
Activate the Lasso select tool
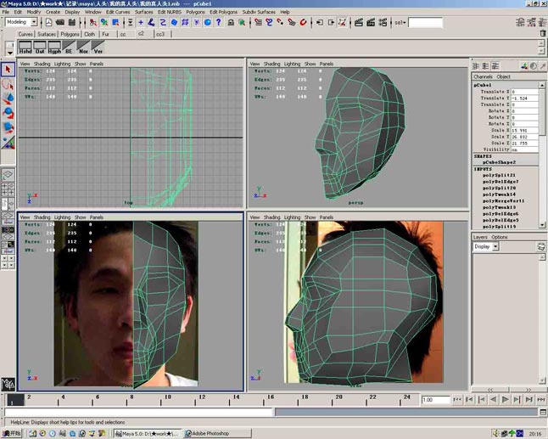point(8,84)
